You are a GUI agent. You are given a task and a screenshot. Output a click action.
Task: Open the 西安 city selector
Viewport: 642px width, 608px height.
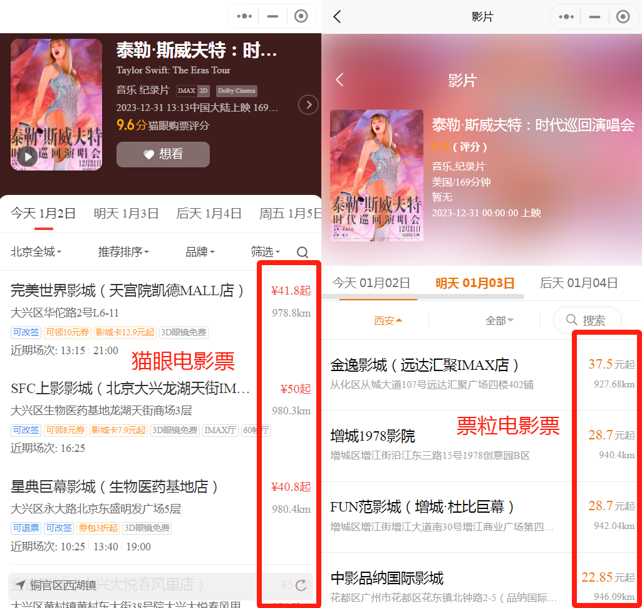coord(388,320)
